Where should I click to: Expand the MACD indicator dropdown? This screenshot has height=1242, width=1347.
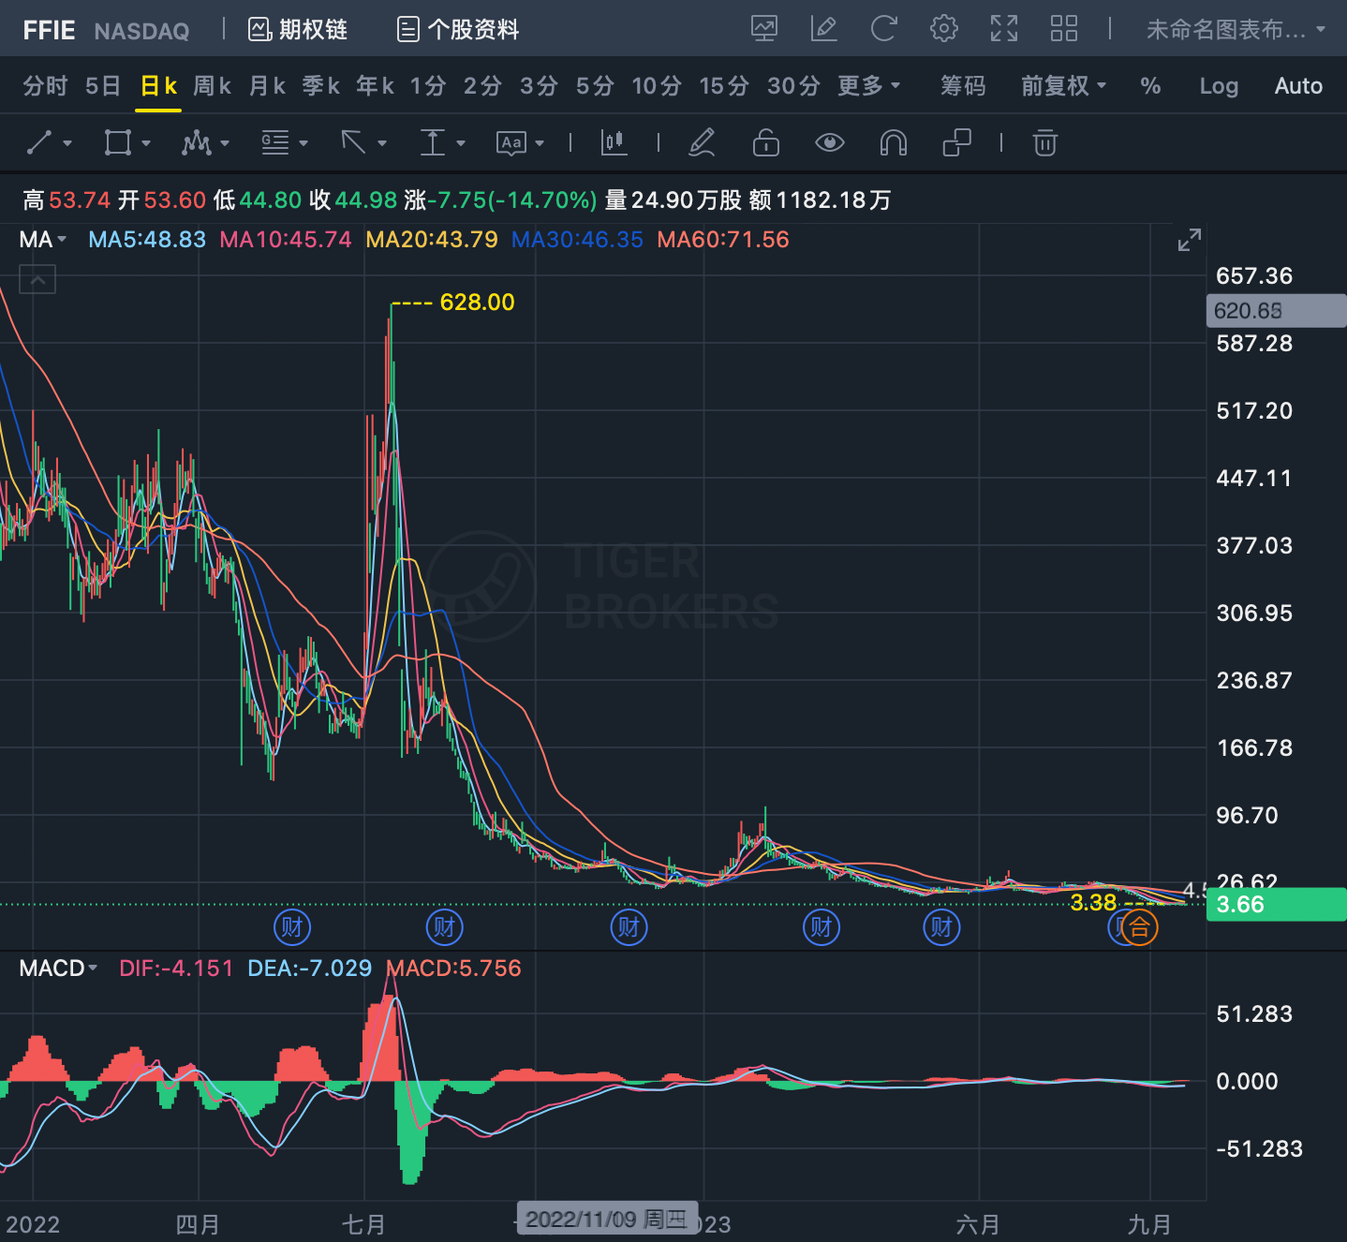[x=58, y=968]
